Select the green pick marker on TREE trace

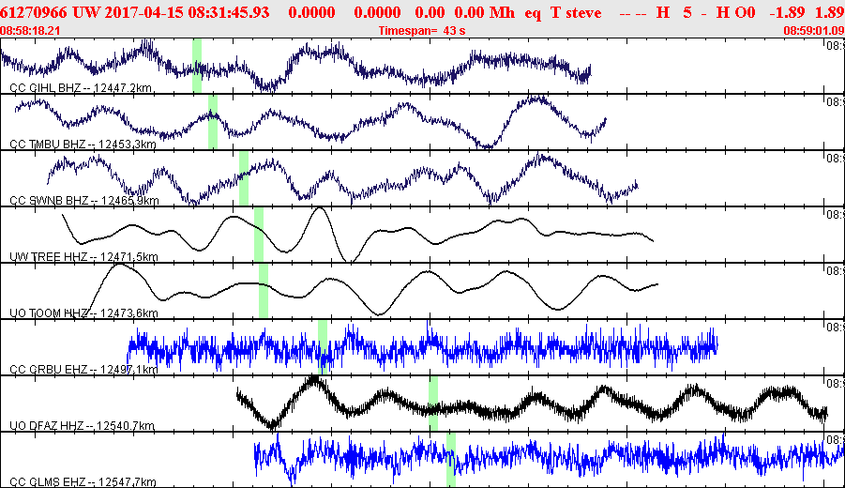tap(259, 235)
